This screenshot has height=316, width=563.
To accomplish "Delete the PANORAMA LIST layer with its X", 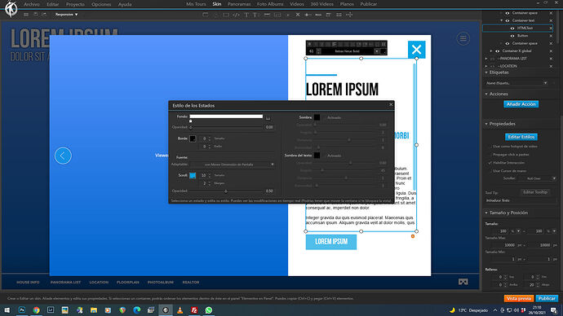I will click(x=551, y=59).
